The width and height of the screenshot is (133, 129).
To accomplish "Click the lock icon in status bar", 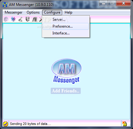I will (x=125, y=124).
